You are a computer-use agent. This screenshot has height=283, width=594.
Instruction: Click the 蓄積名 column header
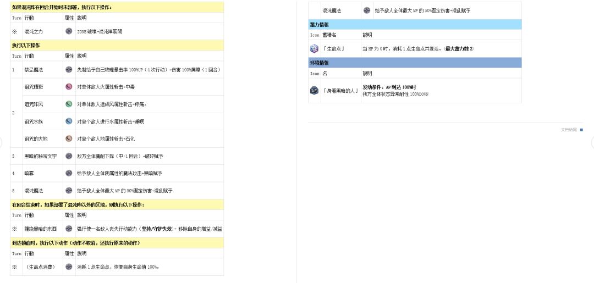pyautogui.click(x=329, y=35)
